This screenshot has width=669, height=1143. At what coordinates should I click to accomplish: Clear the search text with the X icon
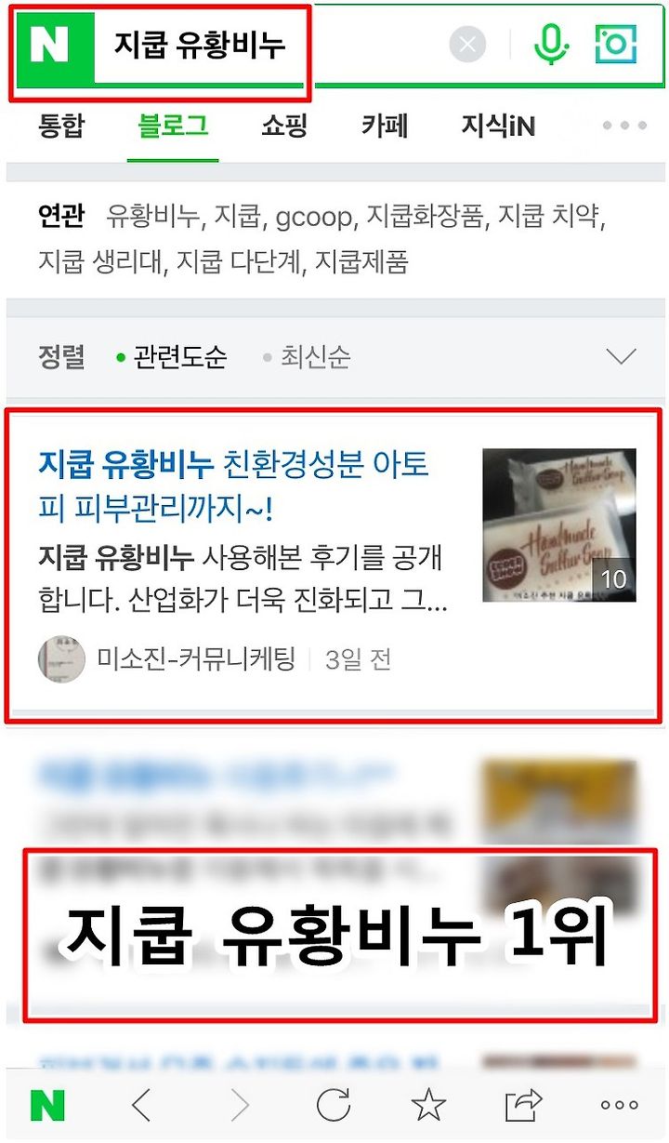pos(468,45)
